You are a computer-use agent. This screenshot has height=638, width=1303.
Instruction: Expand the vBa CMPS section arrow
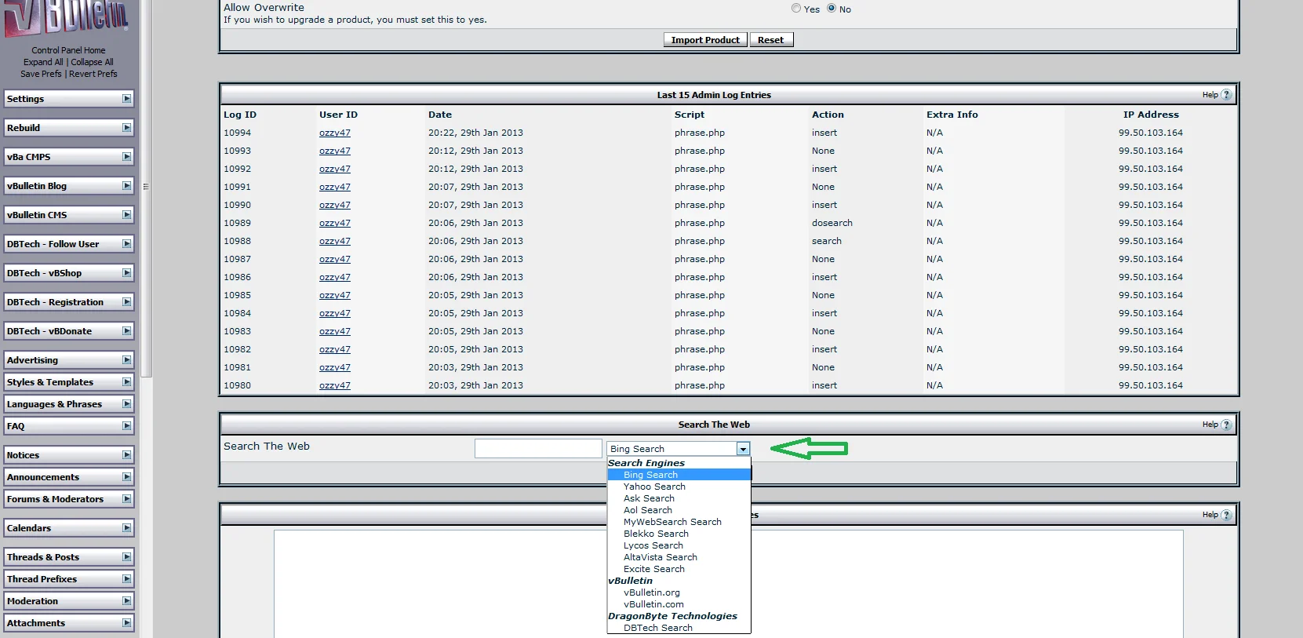pyautogui.click(x=126, y=157)
